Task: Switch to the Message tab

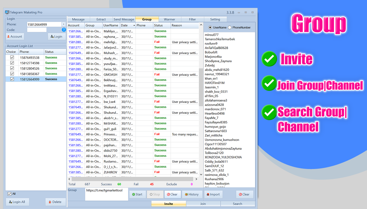Action: (x=78, y=19)
